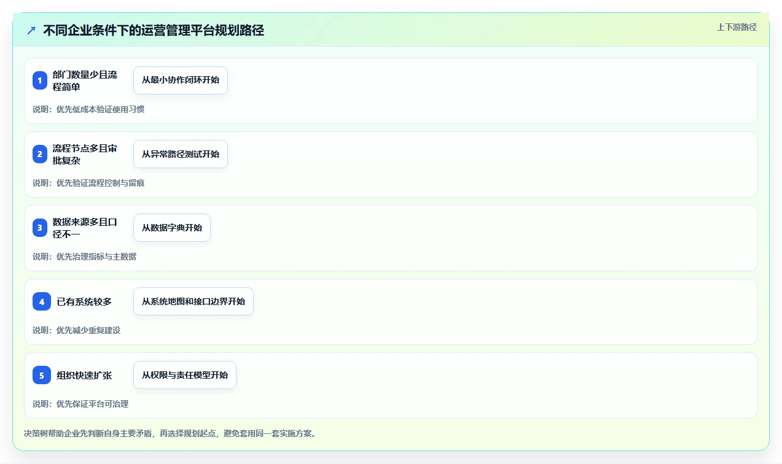This screenshot has height=464, width=782.
Task: Click the number 5 badge
Action: coord(42,375)
